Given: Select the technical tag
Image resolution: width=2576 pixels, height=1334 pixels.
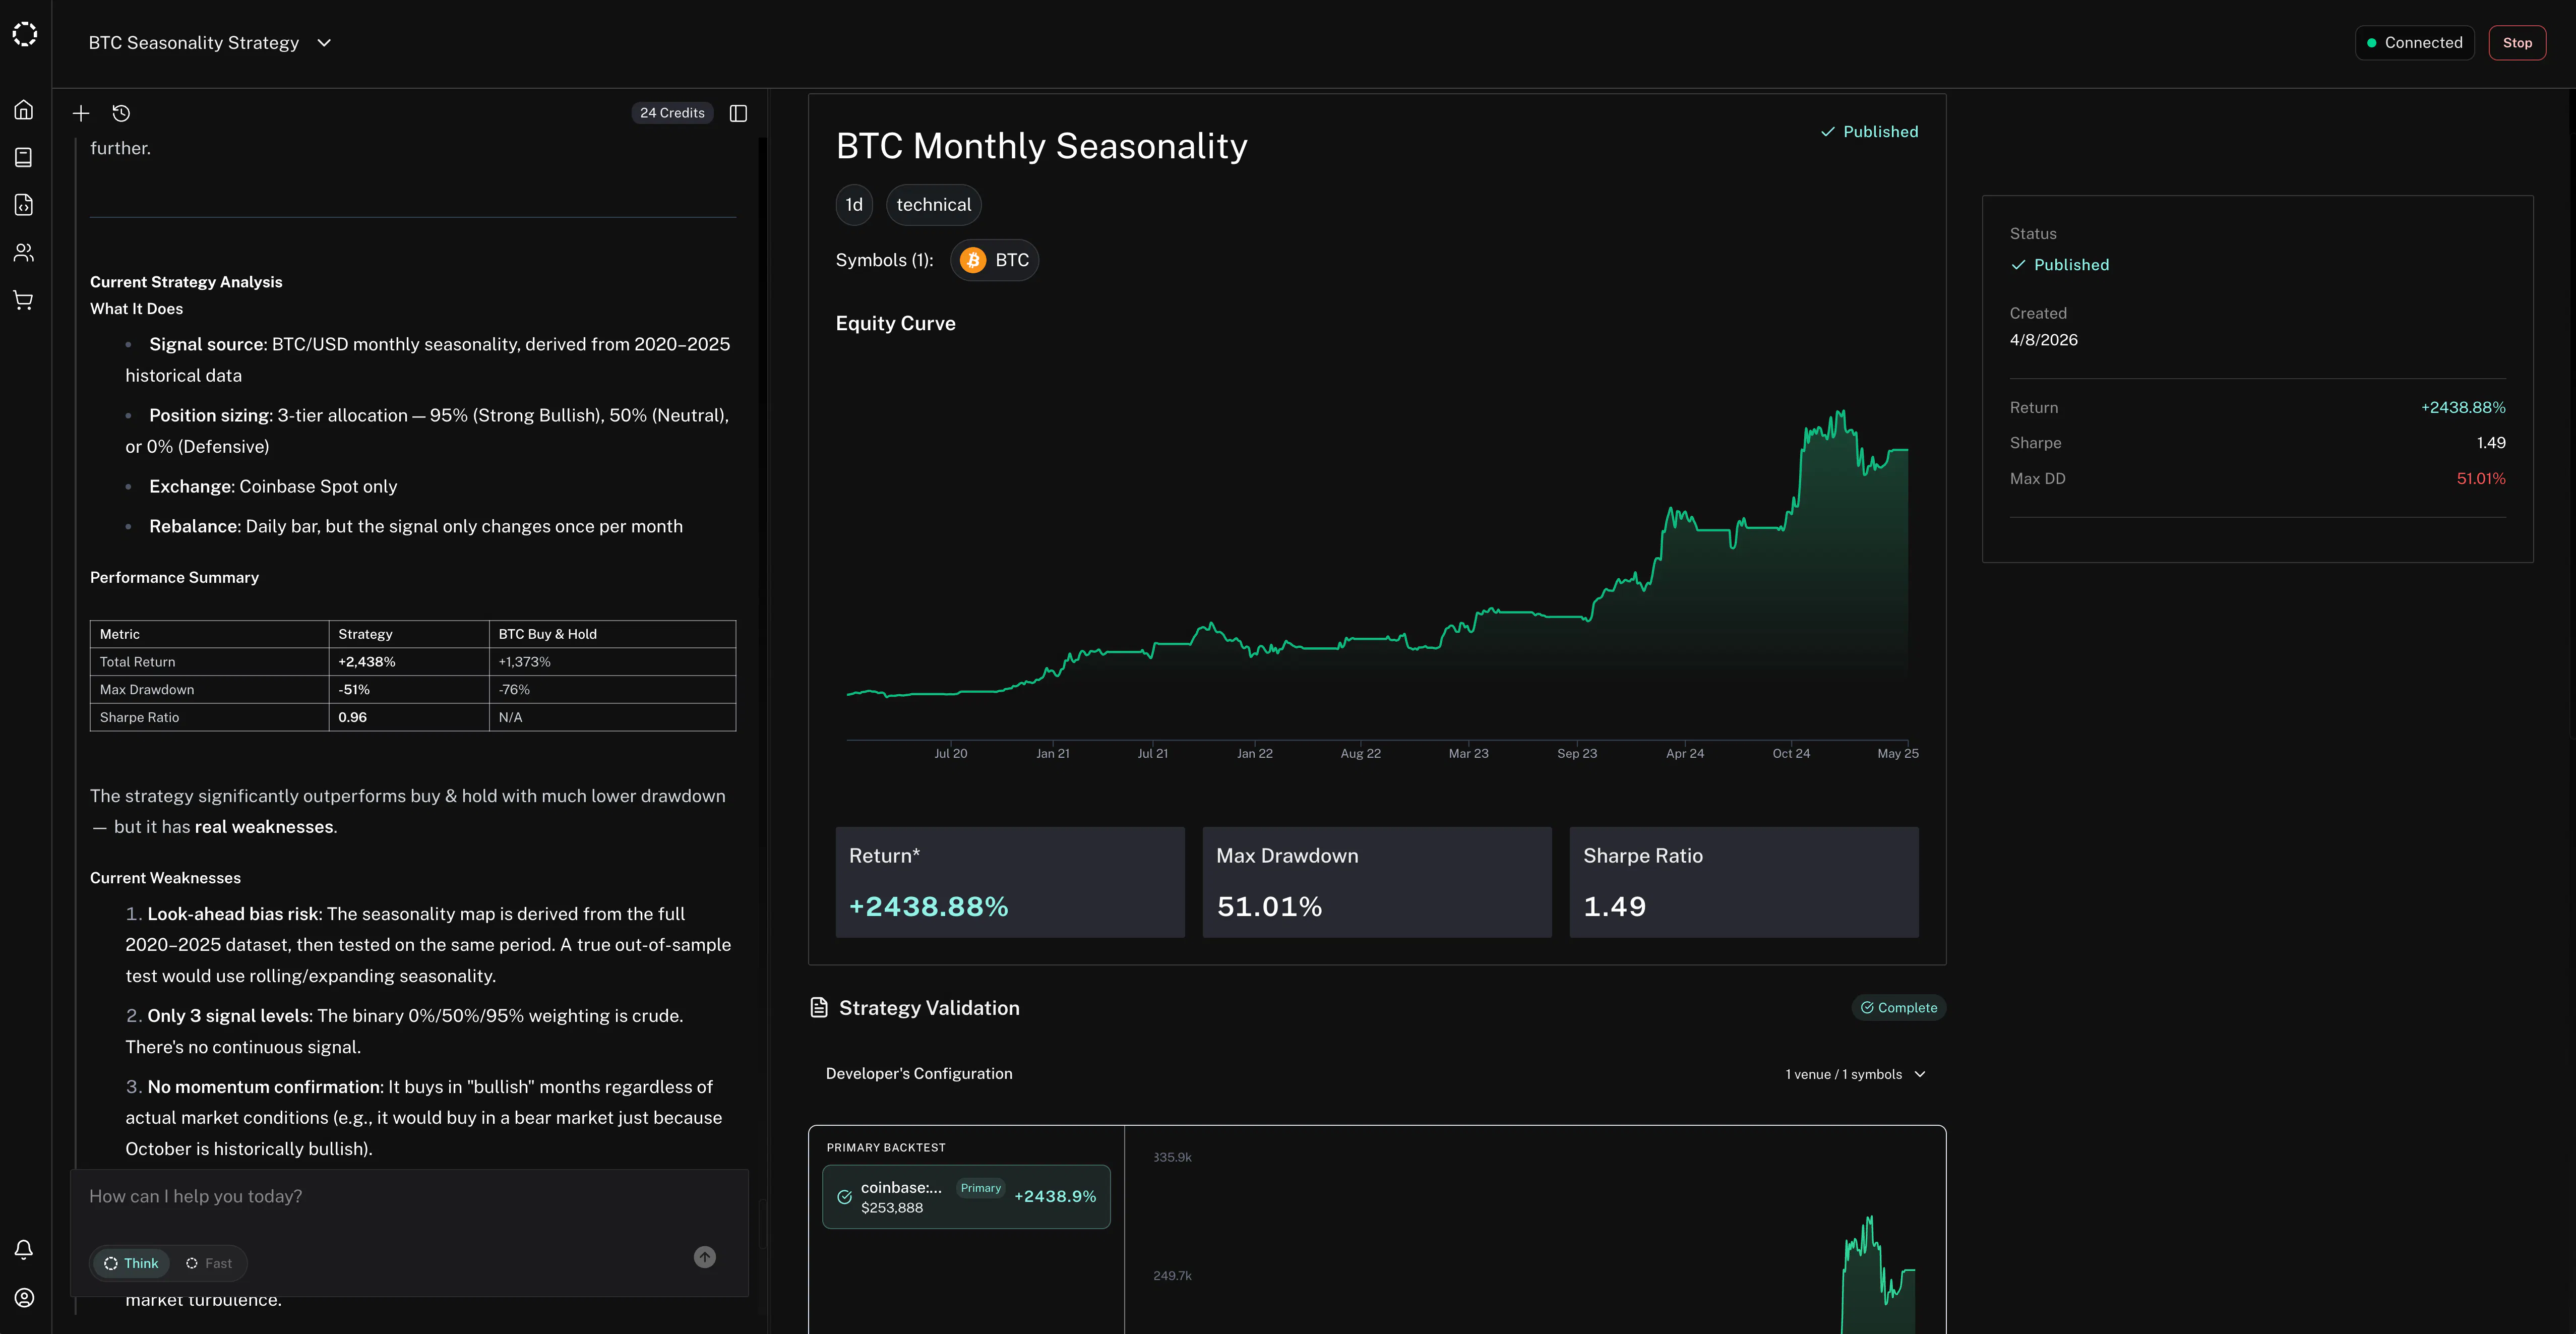Looking at the screenshot, I should click(933, 205).
